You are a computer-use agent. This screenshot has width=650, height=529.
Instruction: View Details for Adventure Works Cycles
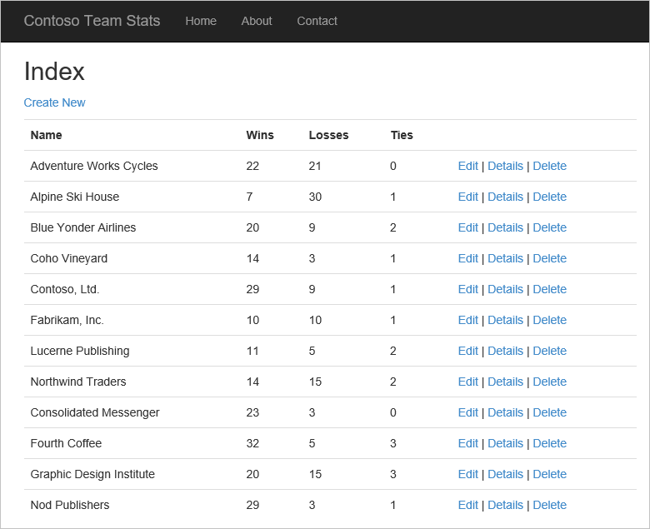pos(505,166)
